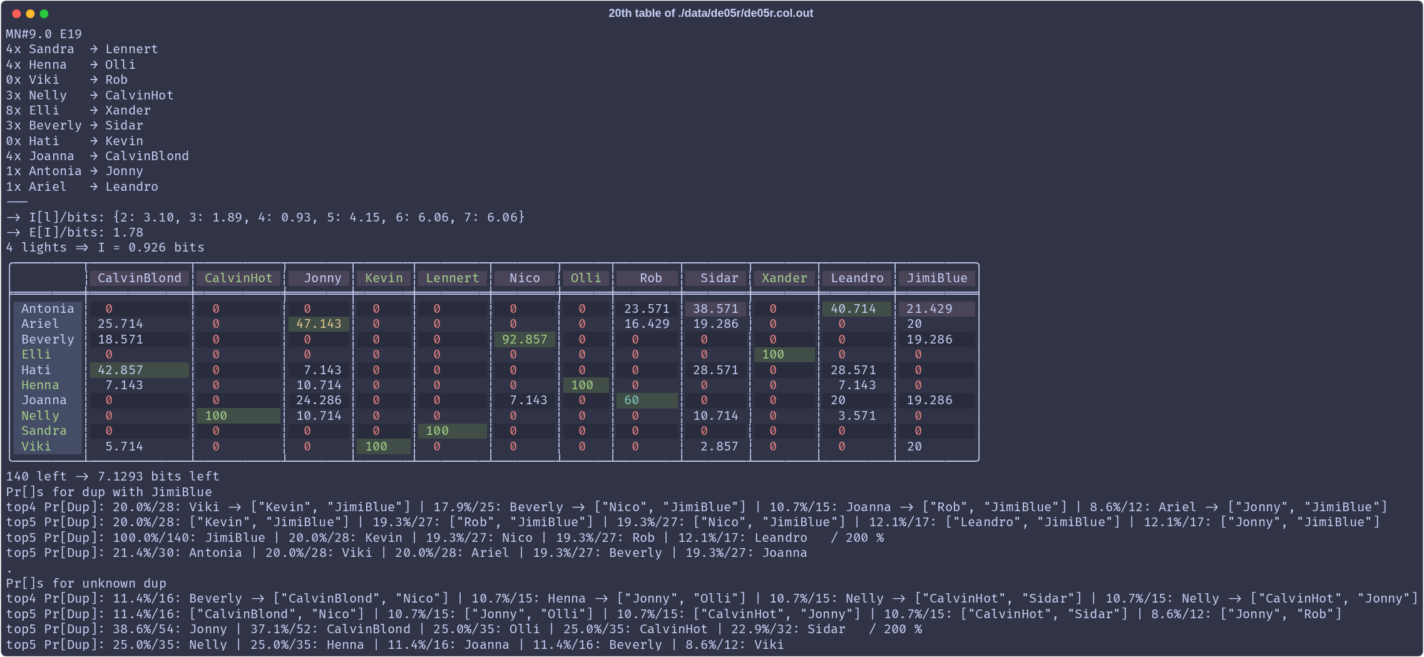Click the "8x Elli → Xander" line

(78, 111)
